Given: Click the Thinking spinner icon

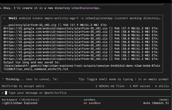Looking at the screenshot, I should pos(3,79).
